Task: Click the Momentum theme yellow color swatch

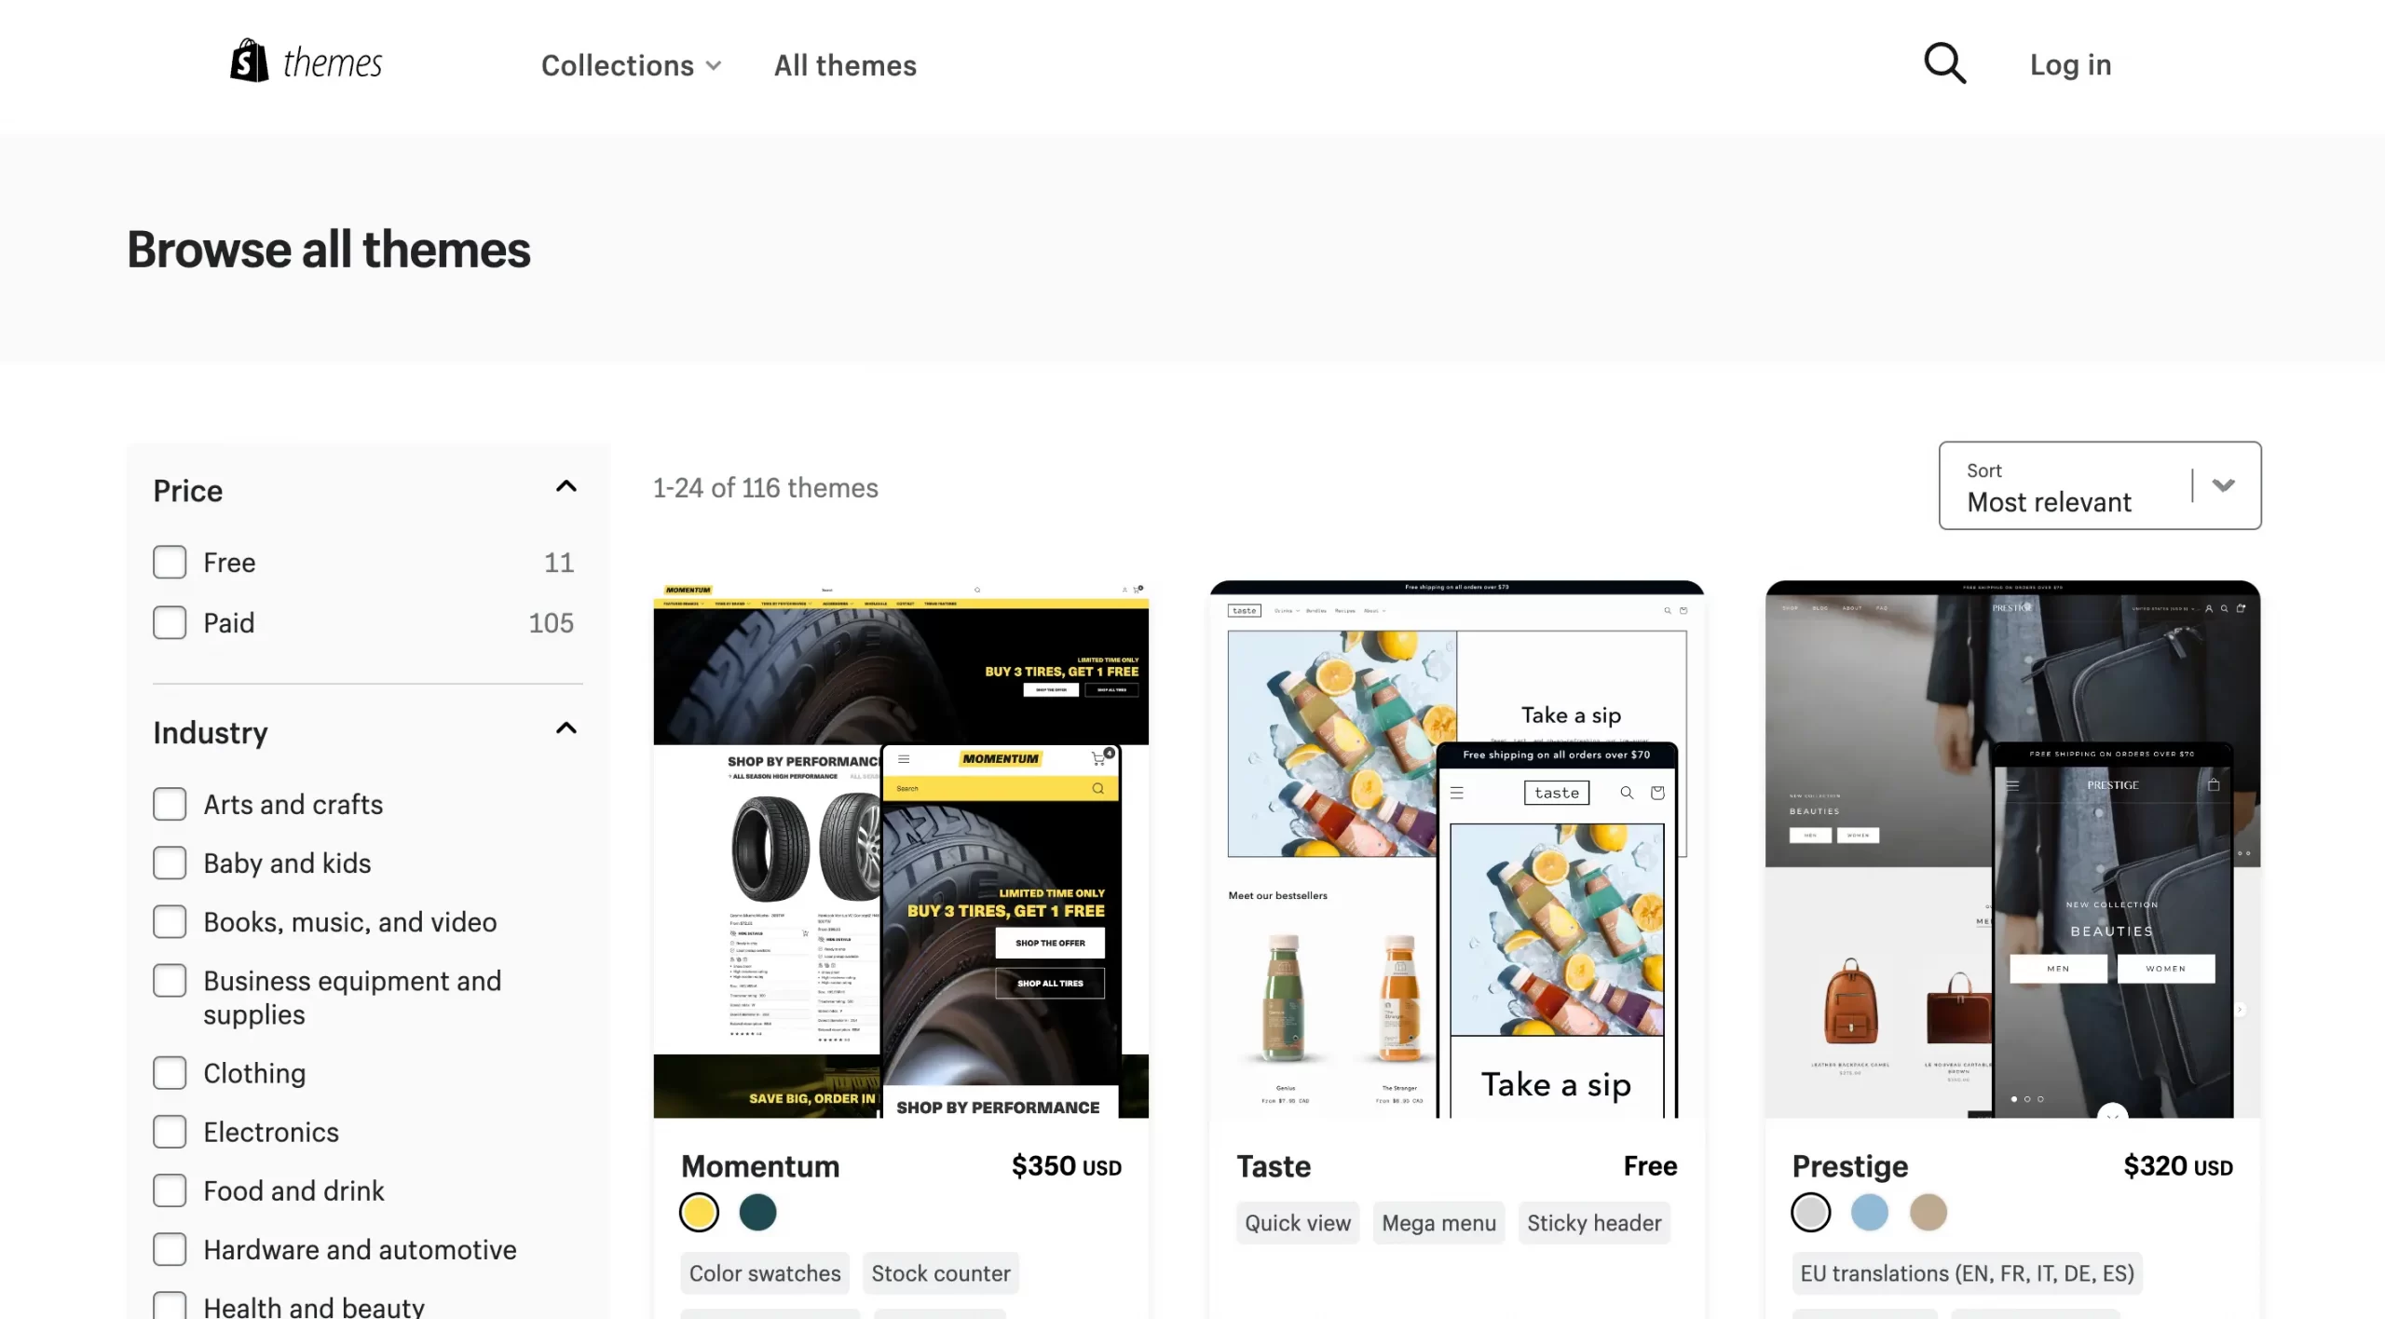Action: click(x=699, y=1214)
